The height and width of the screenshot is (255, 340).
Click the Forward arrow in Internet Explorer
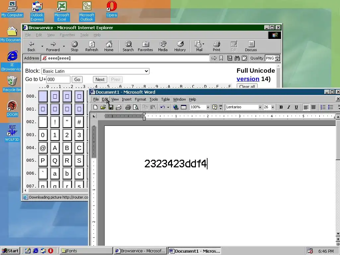(x=53, y=46)
